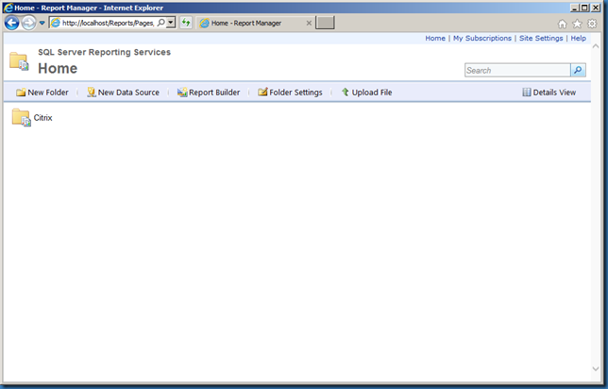Click the Report Builder icon
The width and height of the screenshot is (608, 389).
coord(182,93)
